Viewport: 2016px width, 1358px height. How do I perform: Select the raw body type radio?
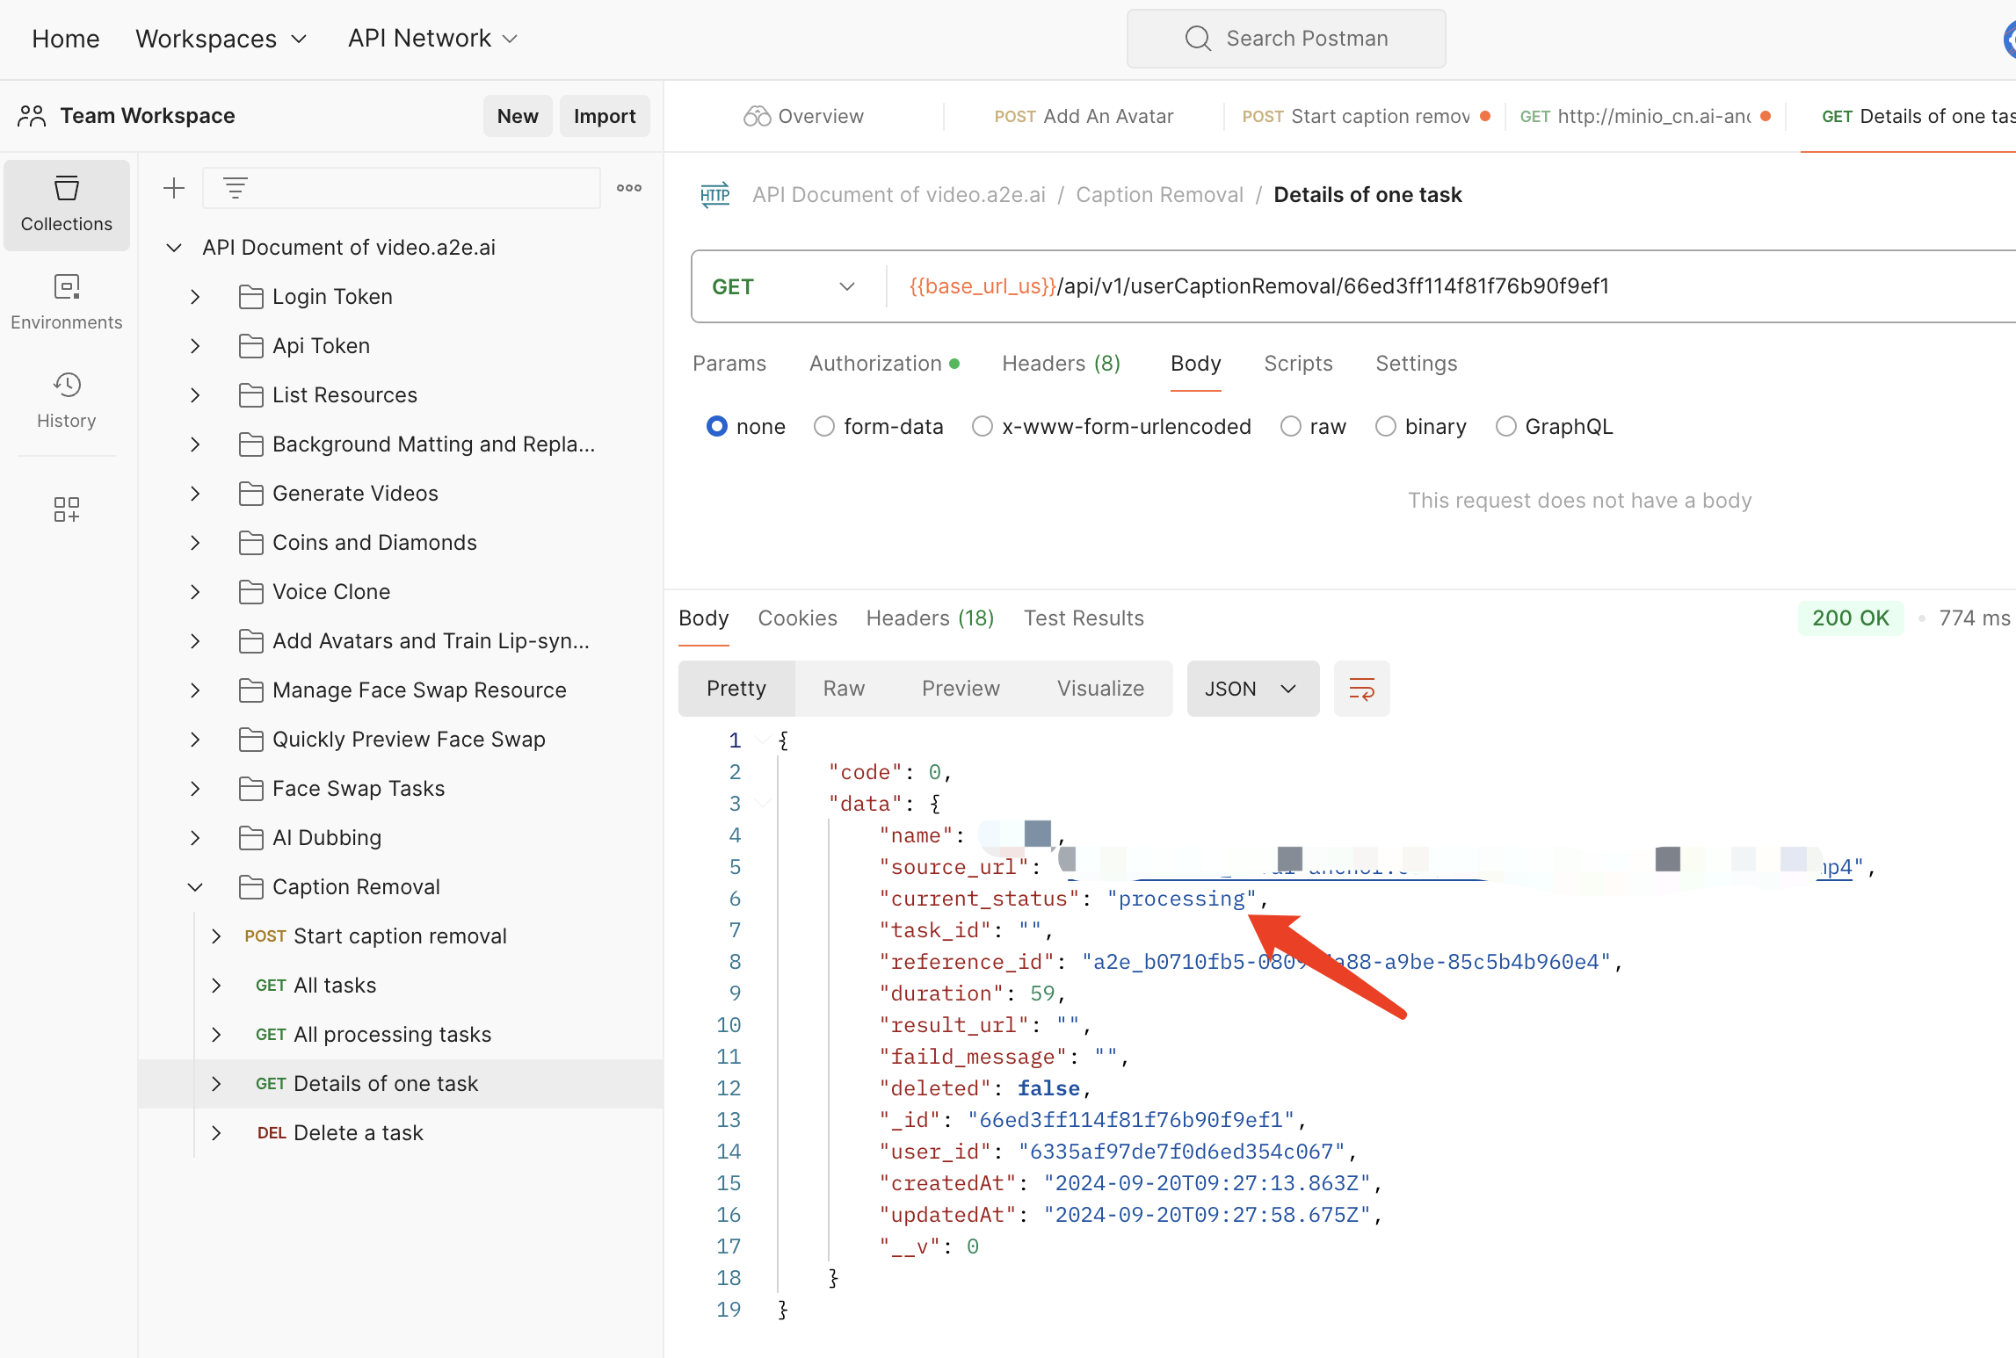(1290, 427)
